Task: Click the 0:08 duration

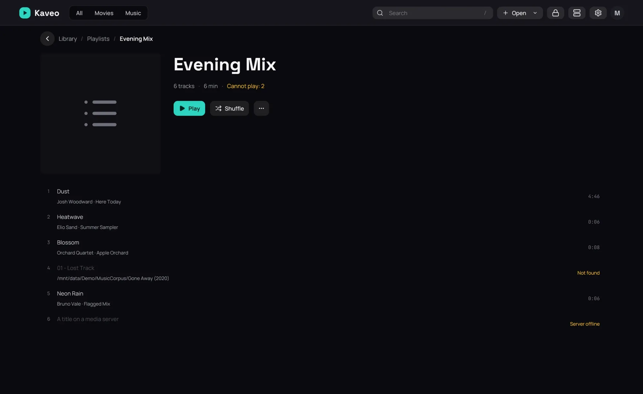Action: (x=593, y=247)
